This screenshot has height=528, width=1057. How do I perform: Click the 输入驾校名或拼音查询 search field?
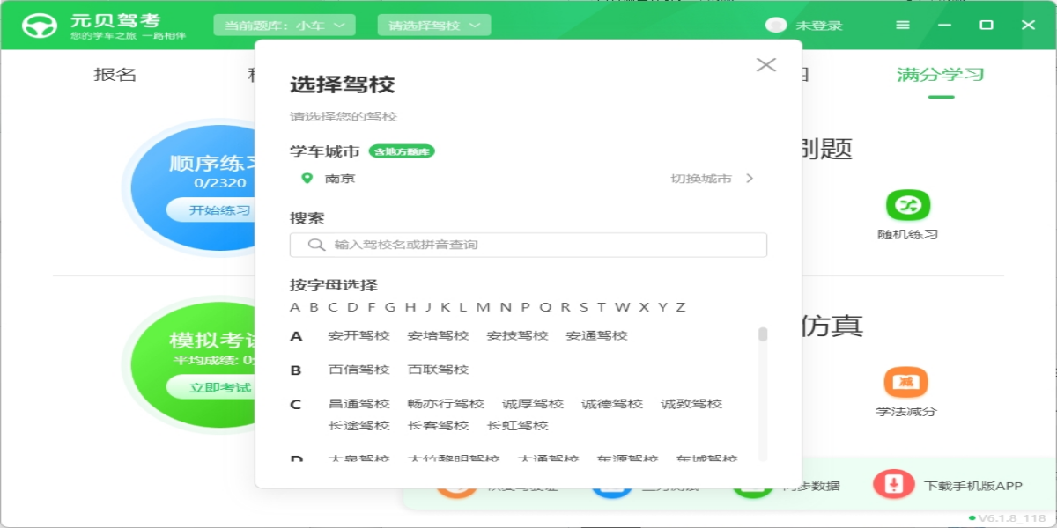(x=537, y=245)
